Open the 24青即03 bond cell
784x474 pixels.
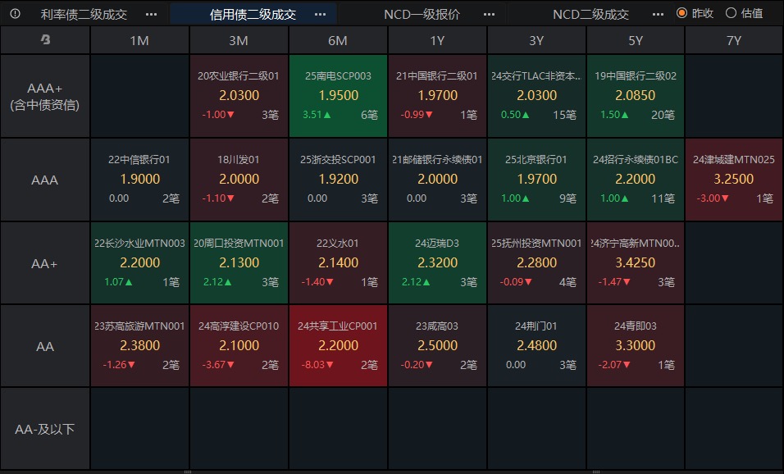point(636,346)
